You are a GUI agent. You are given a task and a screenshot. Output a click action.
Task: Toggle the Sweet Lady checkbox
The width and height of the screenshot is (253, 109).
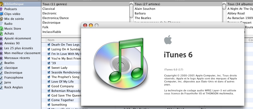click(x=49, y=68)
